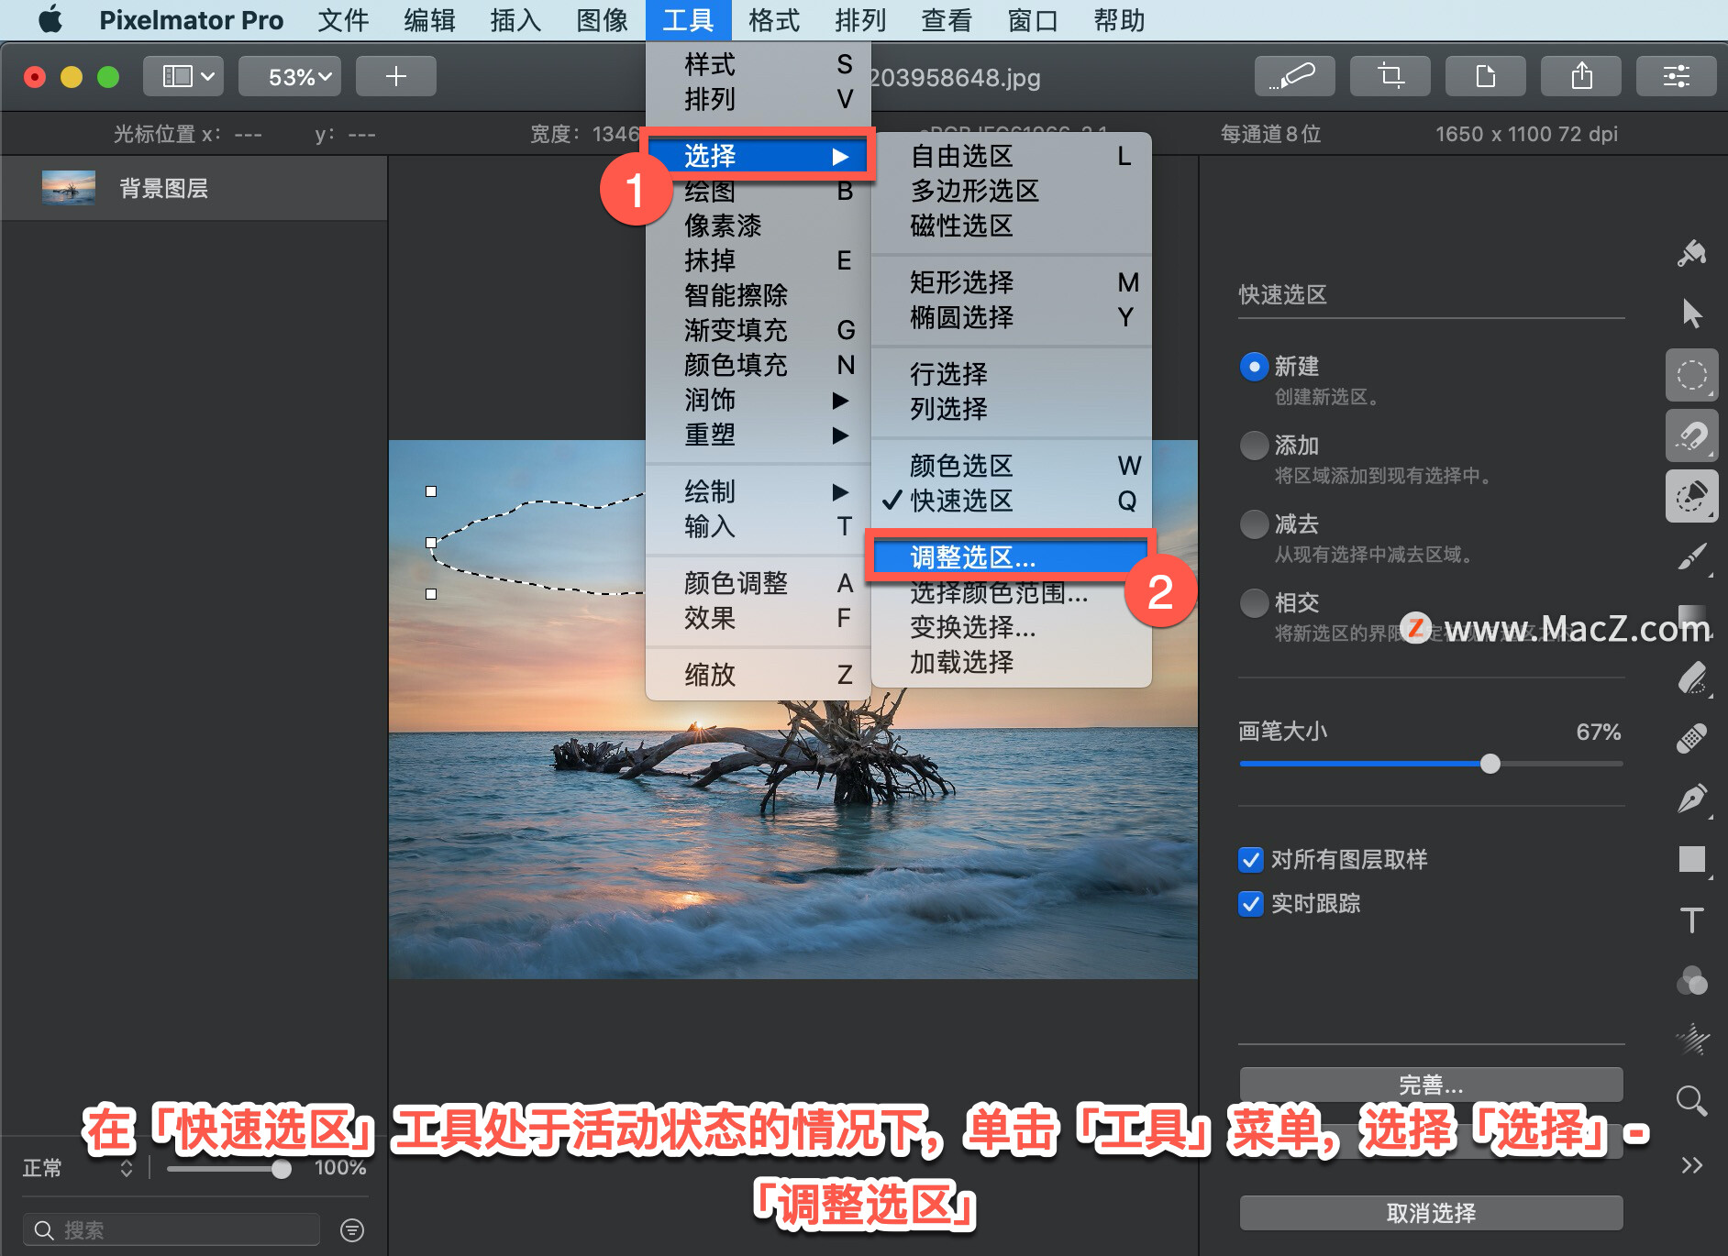This screenshot has height=1256, width=1728.
Task: Select the rectangle shape tool icon
Action: click(1691, 860)
